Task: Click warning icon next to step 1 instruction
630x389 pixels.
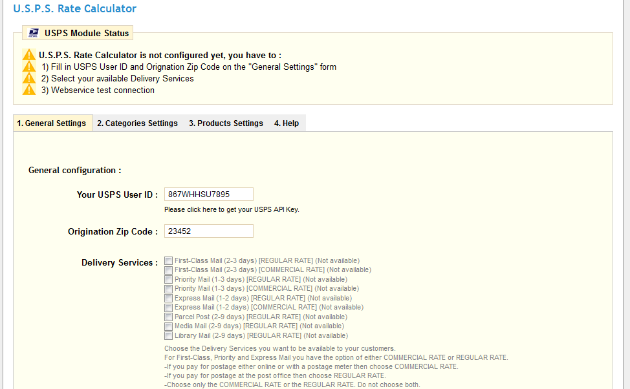Action: (29, 67)
